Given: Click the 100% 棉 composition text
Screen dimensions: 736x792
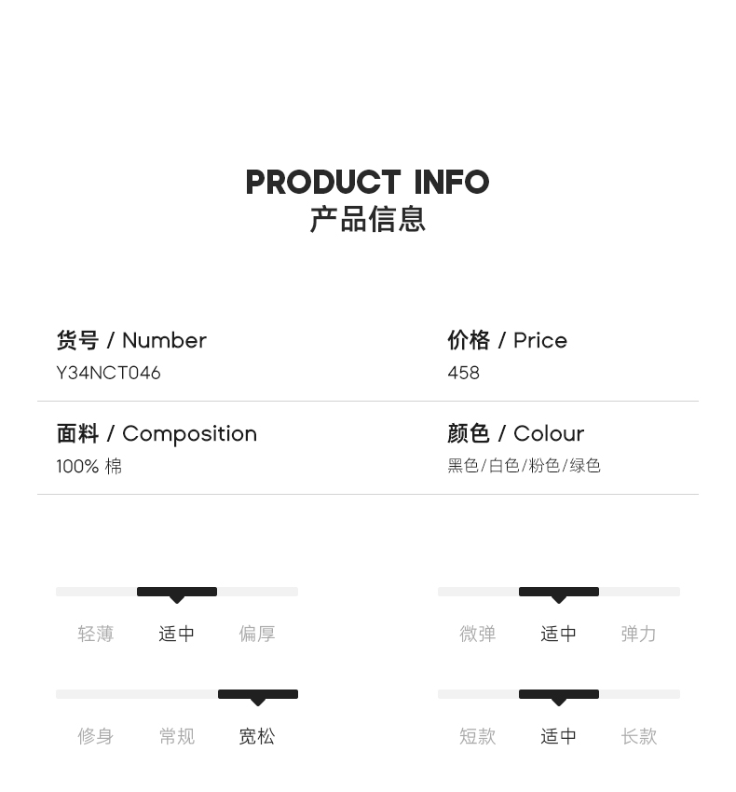Looking at the screenshot, I should (x=89, y=466).
